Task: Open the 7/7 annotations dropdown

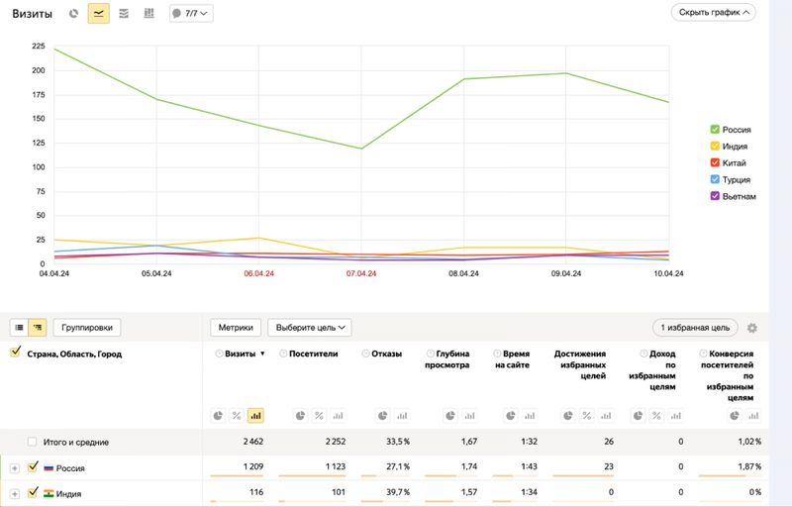Action: (x=191, y=14)
